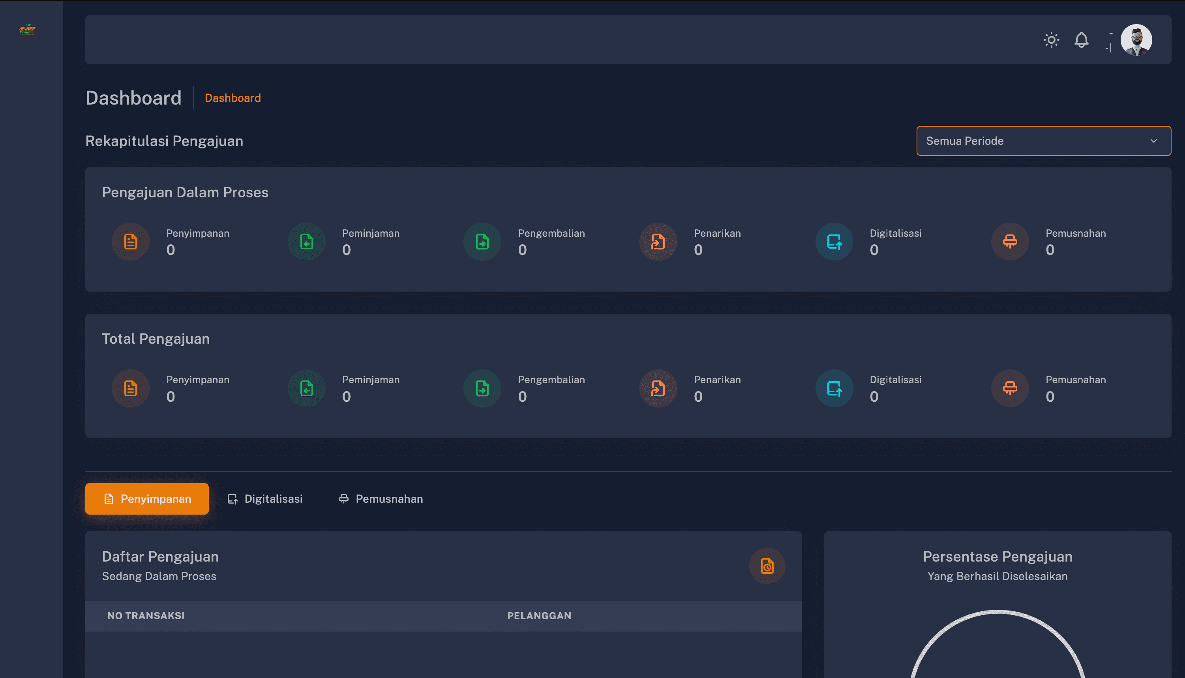Click the Persentase Pengajuan heading
Image resolution: width=1185 pixels, height=678 pixels.
point(997,556)
